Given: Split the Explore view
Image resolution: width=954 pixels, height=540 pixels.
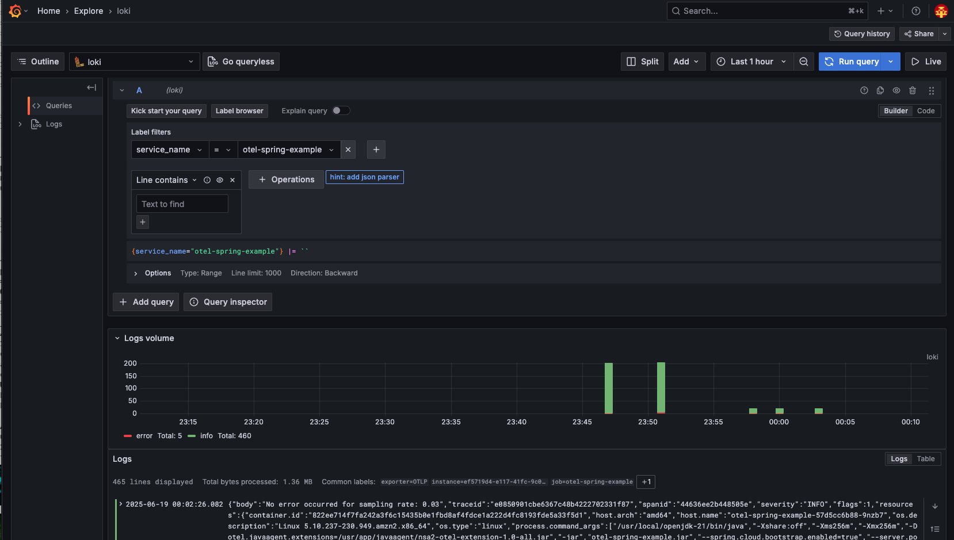Looking at the screenshot, I should pyautogui.click(x=643, y=62).
